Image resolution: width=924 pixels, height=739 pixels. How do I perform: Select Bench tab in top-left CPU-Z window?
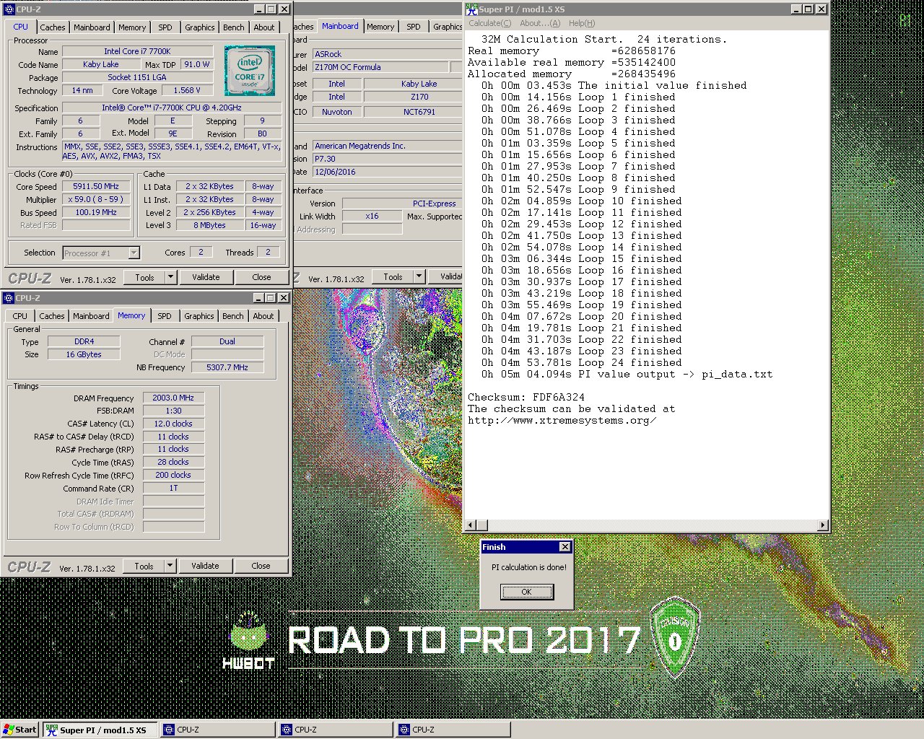233,27
